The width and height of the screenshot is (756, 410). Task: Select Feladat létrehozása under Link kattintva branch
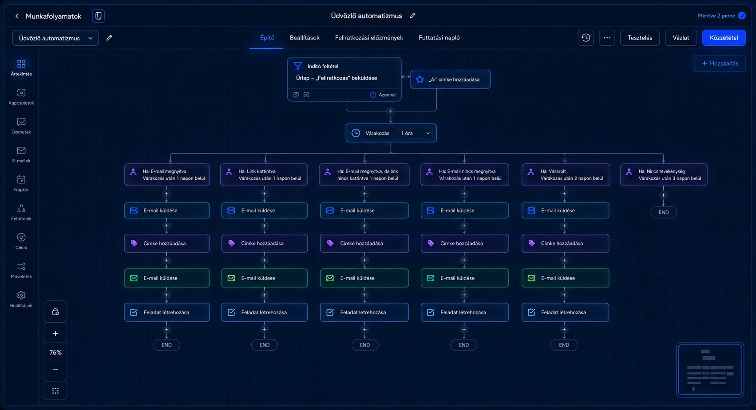[264, 312]
